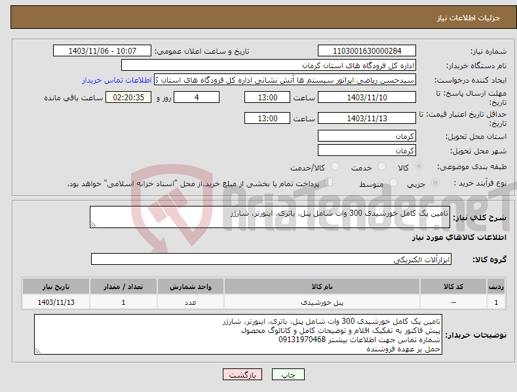Click the delivery city کرمان field
The height and width of the screenshot is (392, 517).
(x=367, y=151)
